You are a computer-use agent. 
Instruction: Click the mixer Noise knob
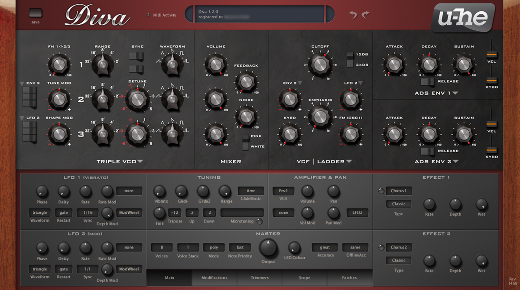point(246,117)
